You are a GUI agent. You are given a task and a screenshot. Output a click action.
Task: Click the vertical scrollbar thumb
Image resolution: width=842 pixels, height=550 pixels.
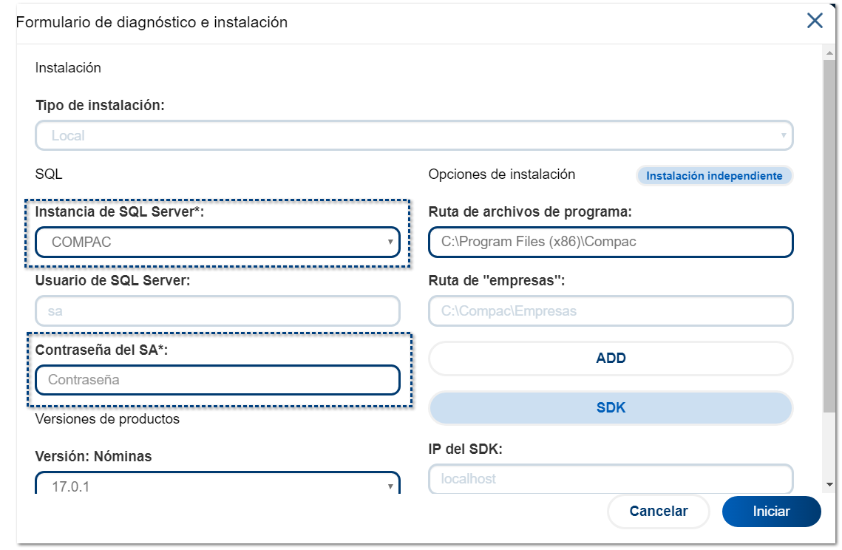coord(830,237)
